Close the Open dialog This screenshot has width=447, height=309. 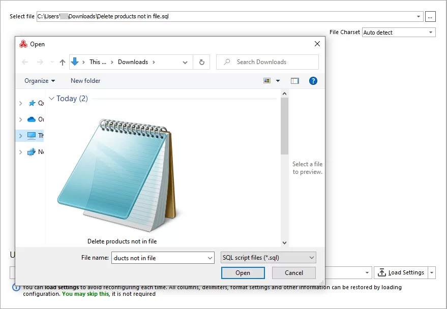tap(317, 44)
